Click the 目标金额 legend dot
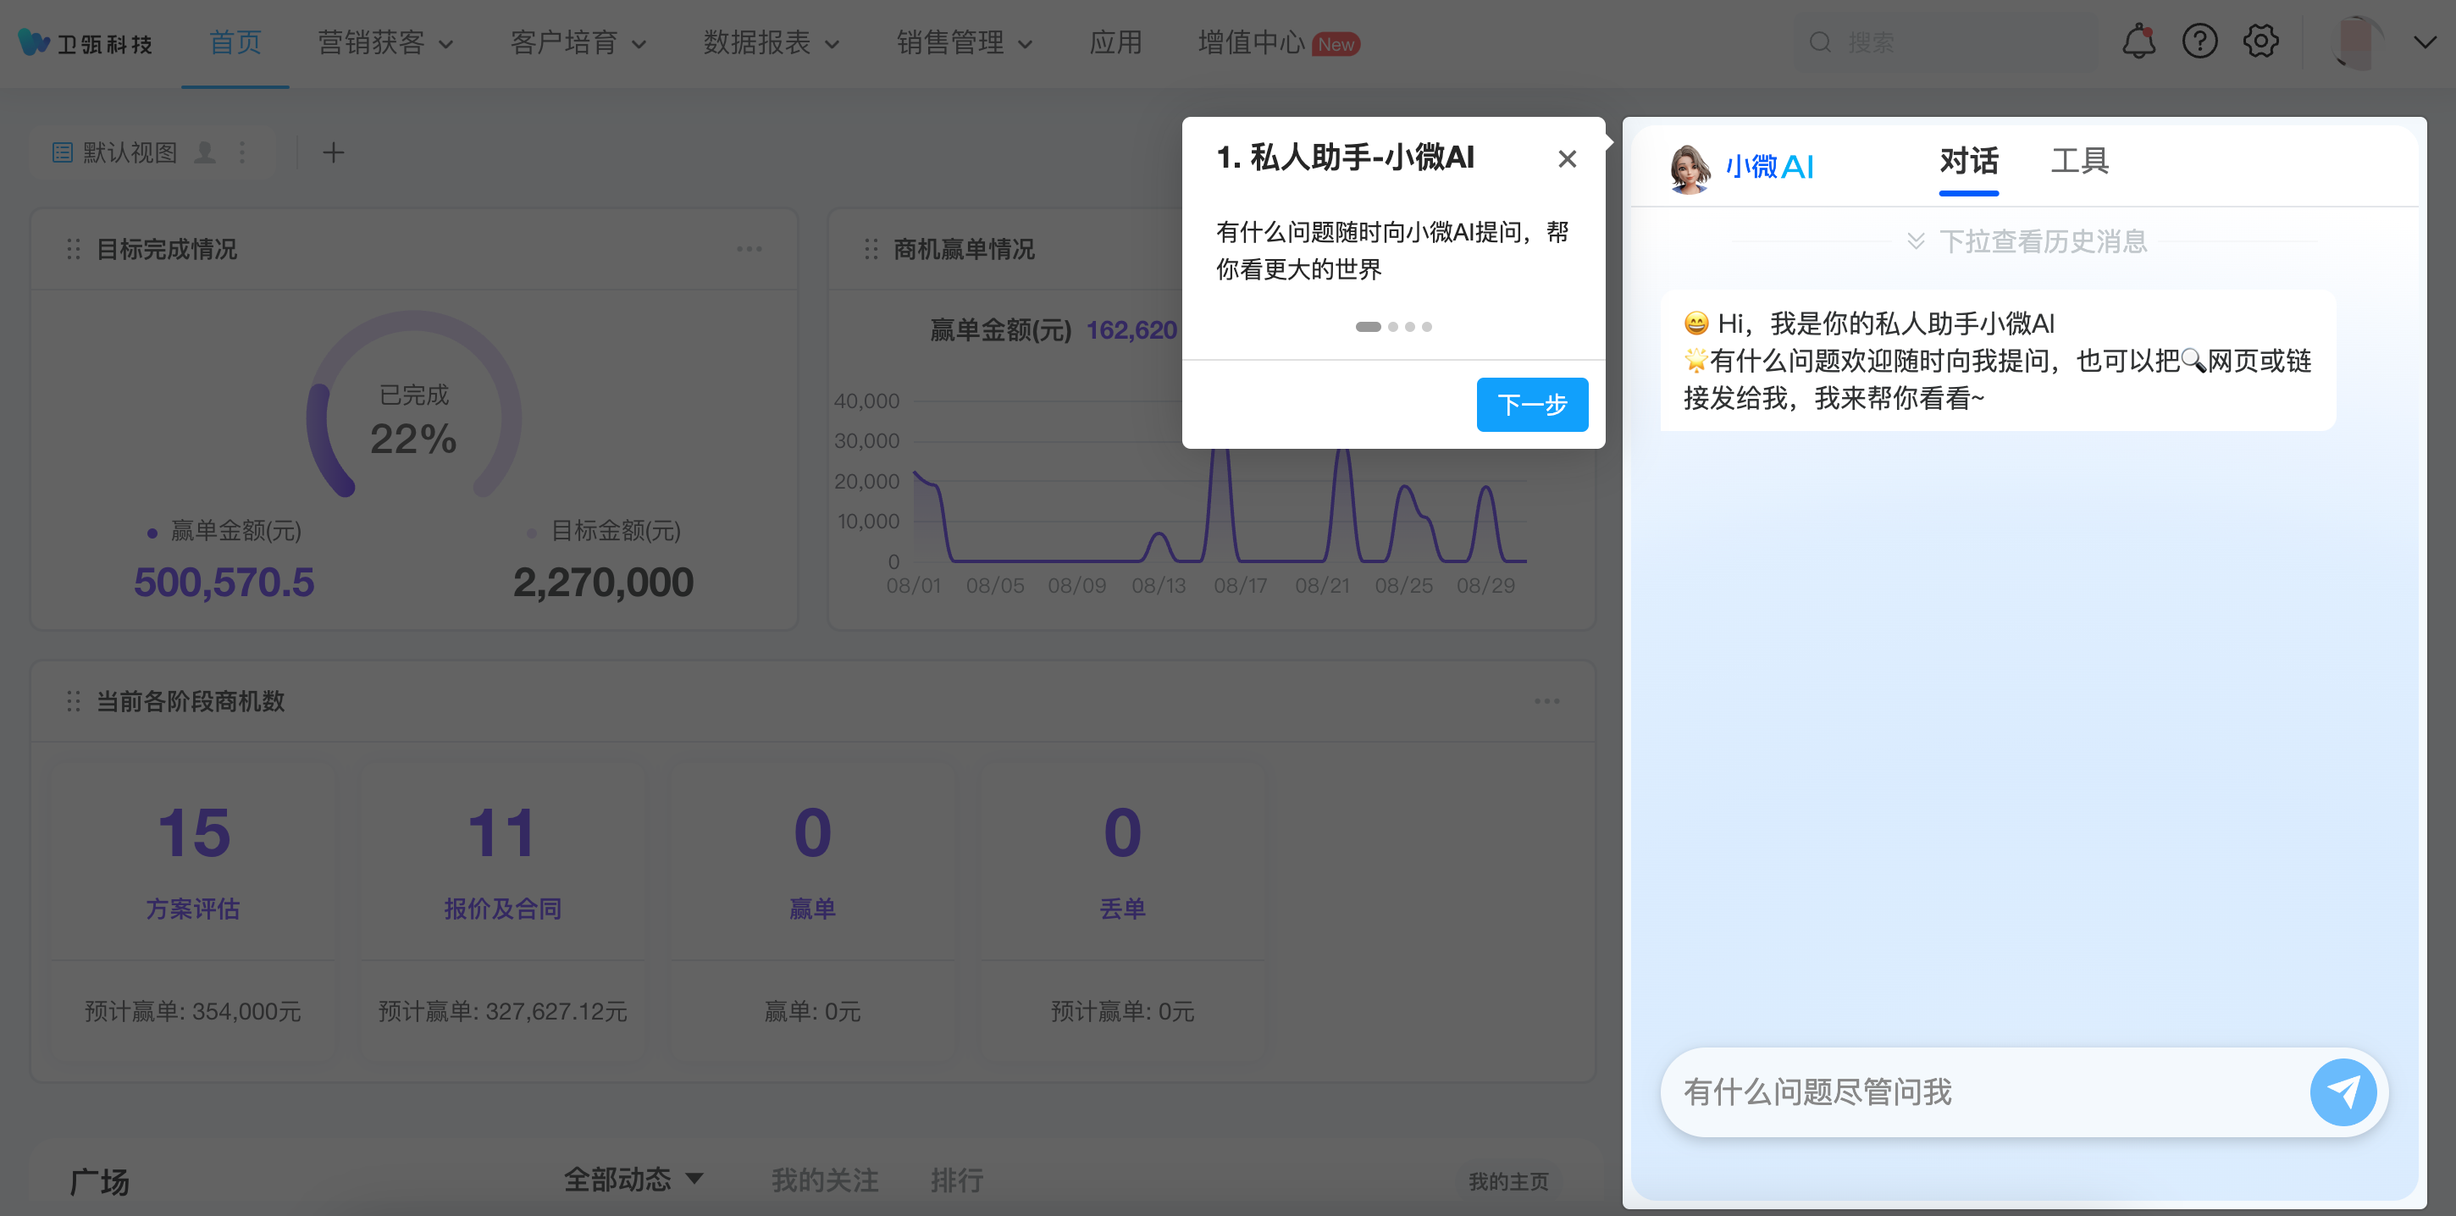This screenshot has width=2456, height=1216. [531, 533]
